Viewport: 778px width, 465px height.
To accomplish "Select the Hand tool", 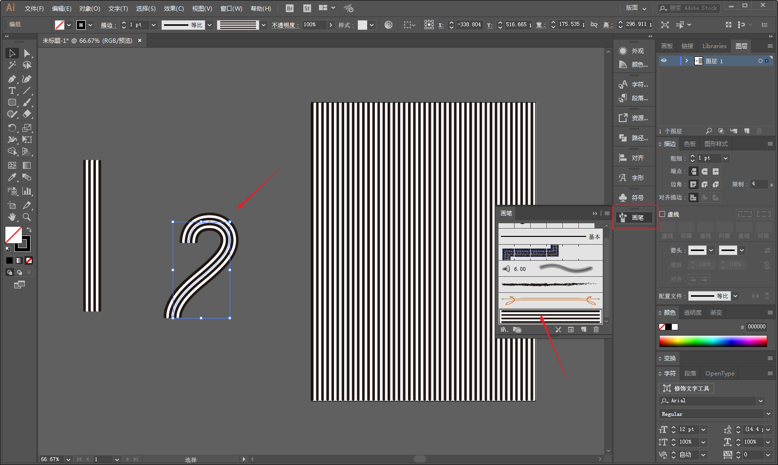I will 12,217.
